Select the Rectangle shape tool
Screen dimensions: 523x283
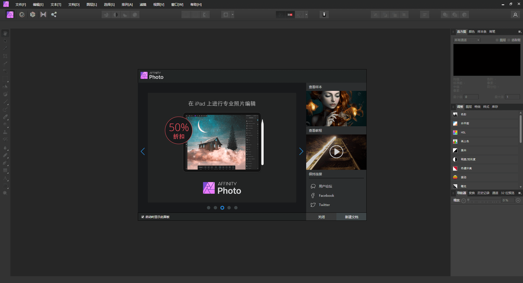pos(5,171)
